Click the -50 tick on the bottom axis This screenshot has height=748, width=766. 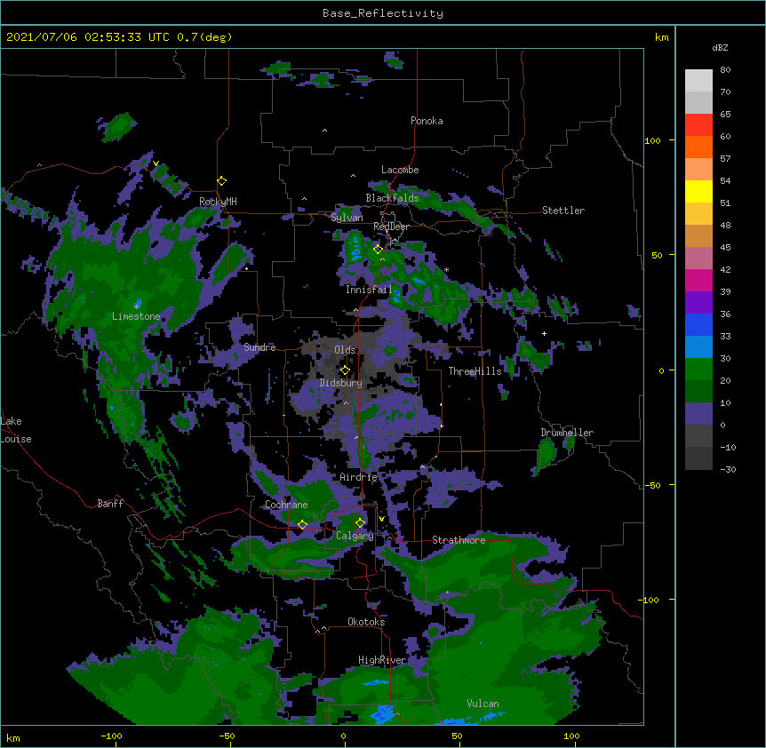(227, 736)
